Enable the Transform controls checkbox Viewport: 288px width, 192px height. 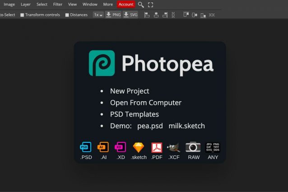23,15
